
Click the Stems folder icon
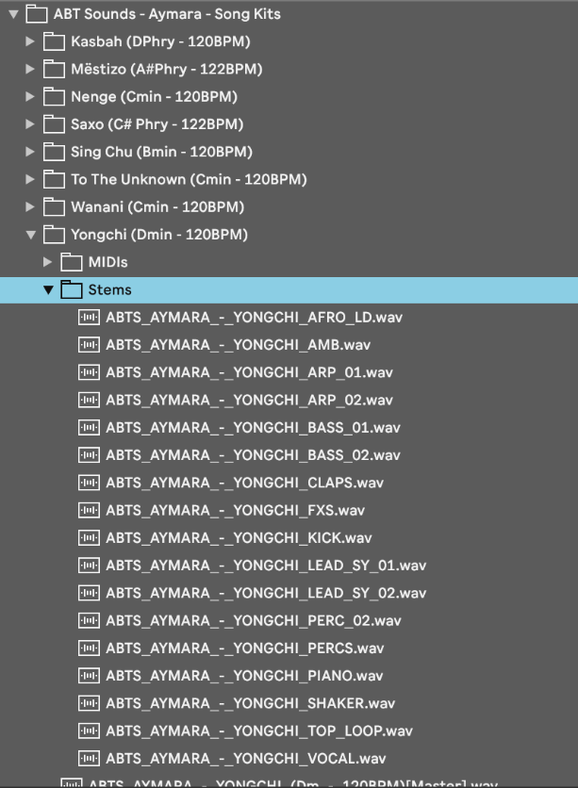pyautogui.click(x=72, y=289)
